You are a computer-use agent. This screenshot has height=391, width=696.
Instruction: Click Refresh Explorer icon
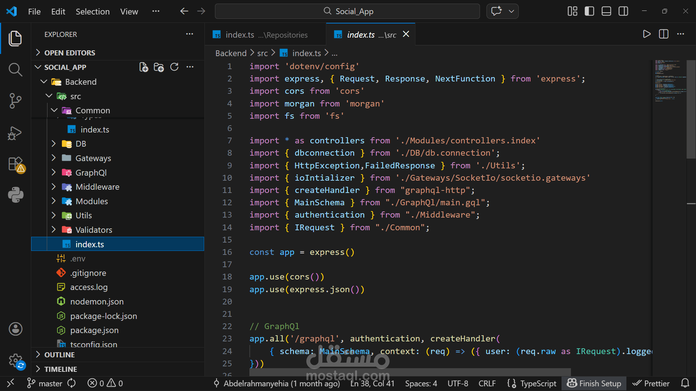coord(174,67)
